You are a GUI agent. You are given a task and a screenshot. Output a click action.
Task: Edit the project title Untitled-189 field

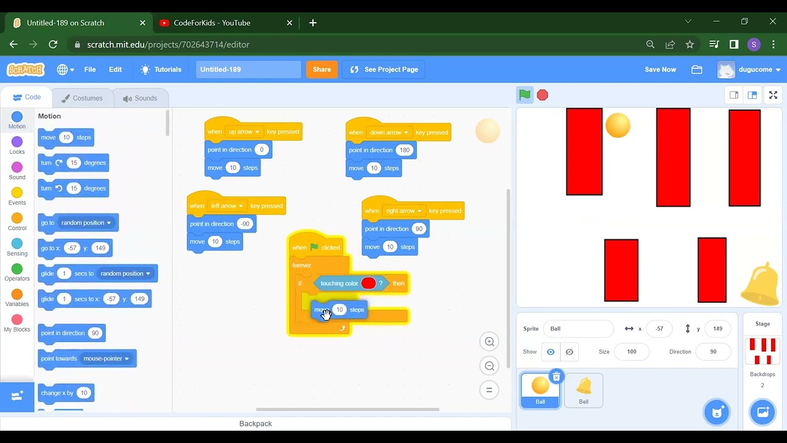click(248, 70)
